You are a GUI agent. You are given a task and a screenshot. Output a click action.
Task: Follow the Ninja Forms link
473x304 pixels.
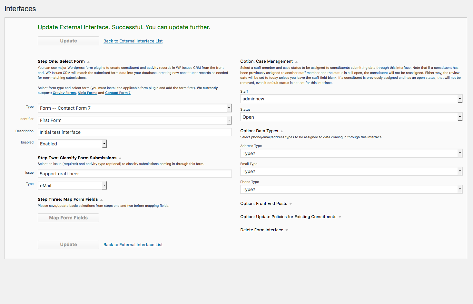point(87,93)
